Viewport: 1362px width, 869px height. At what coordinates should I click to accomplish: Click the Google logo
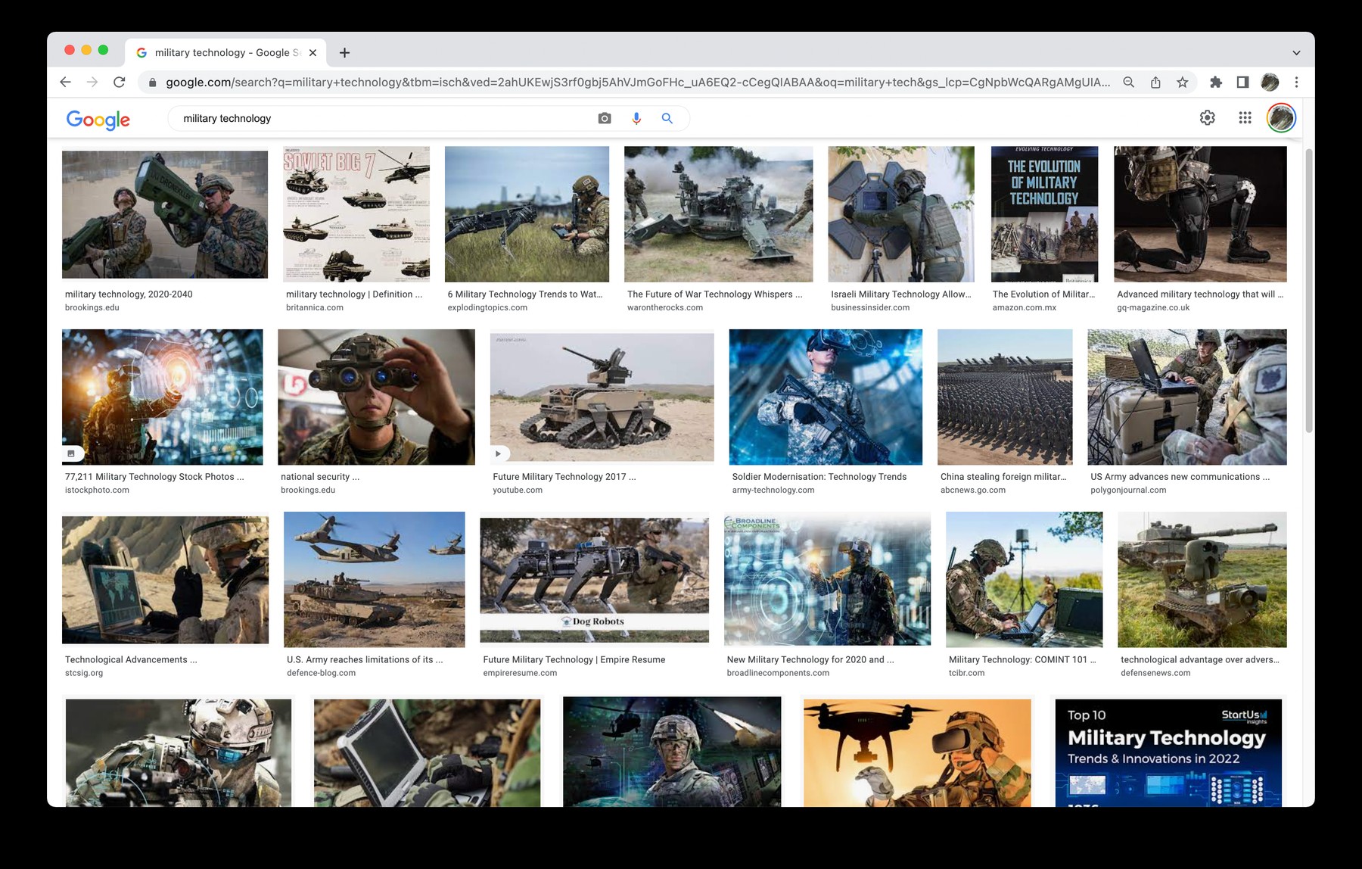(x=98, y=120)
